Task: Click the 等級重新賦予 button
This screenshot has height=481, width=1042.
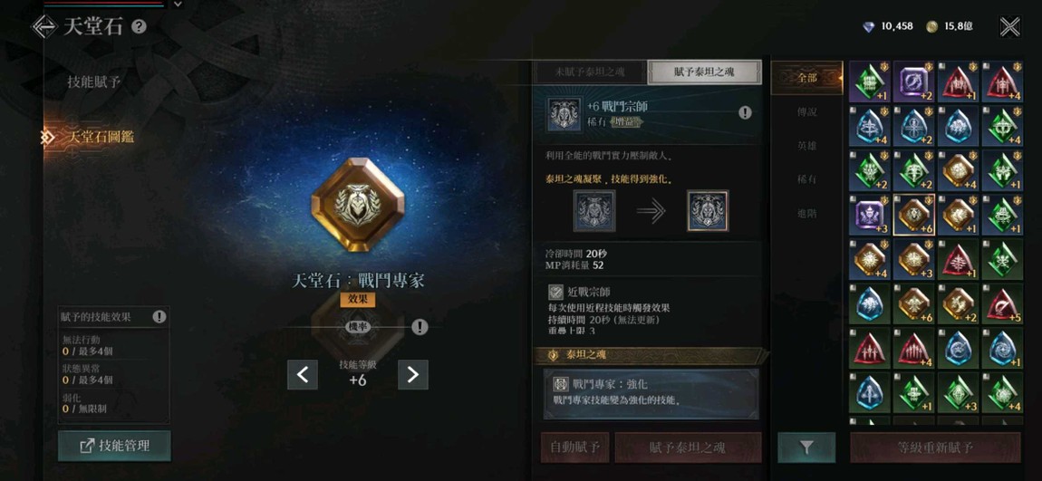Action: click(936, 447)
